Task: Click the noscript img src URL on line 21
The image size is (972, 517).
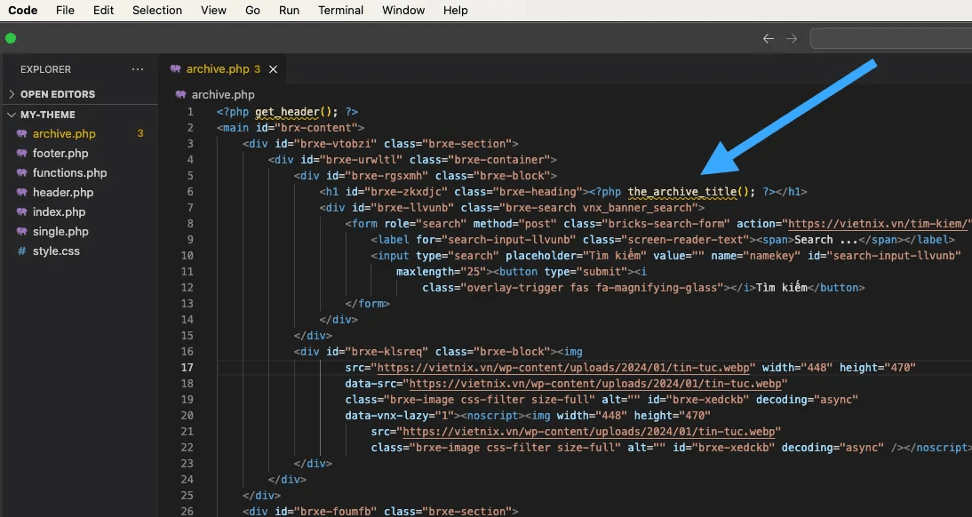Action: click(x=588, y=432)
